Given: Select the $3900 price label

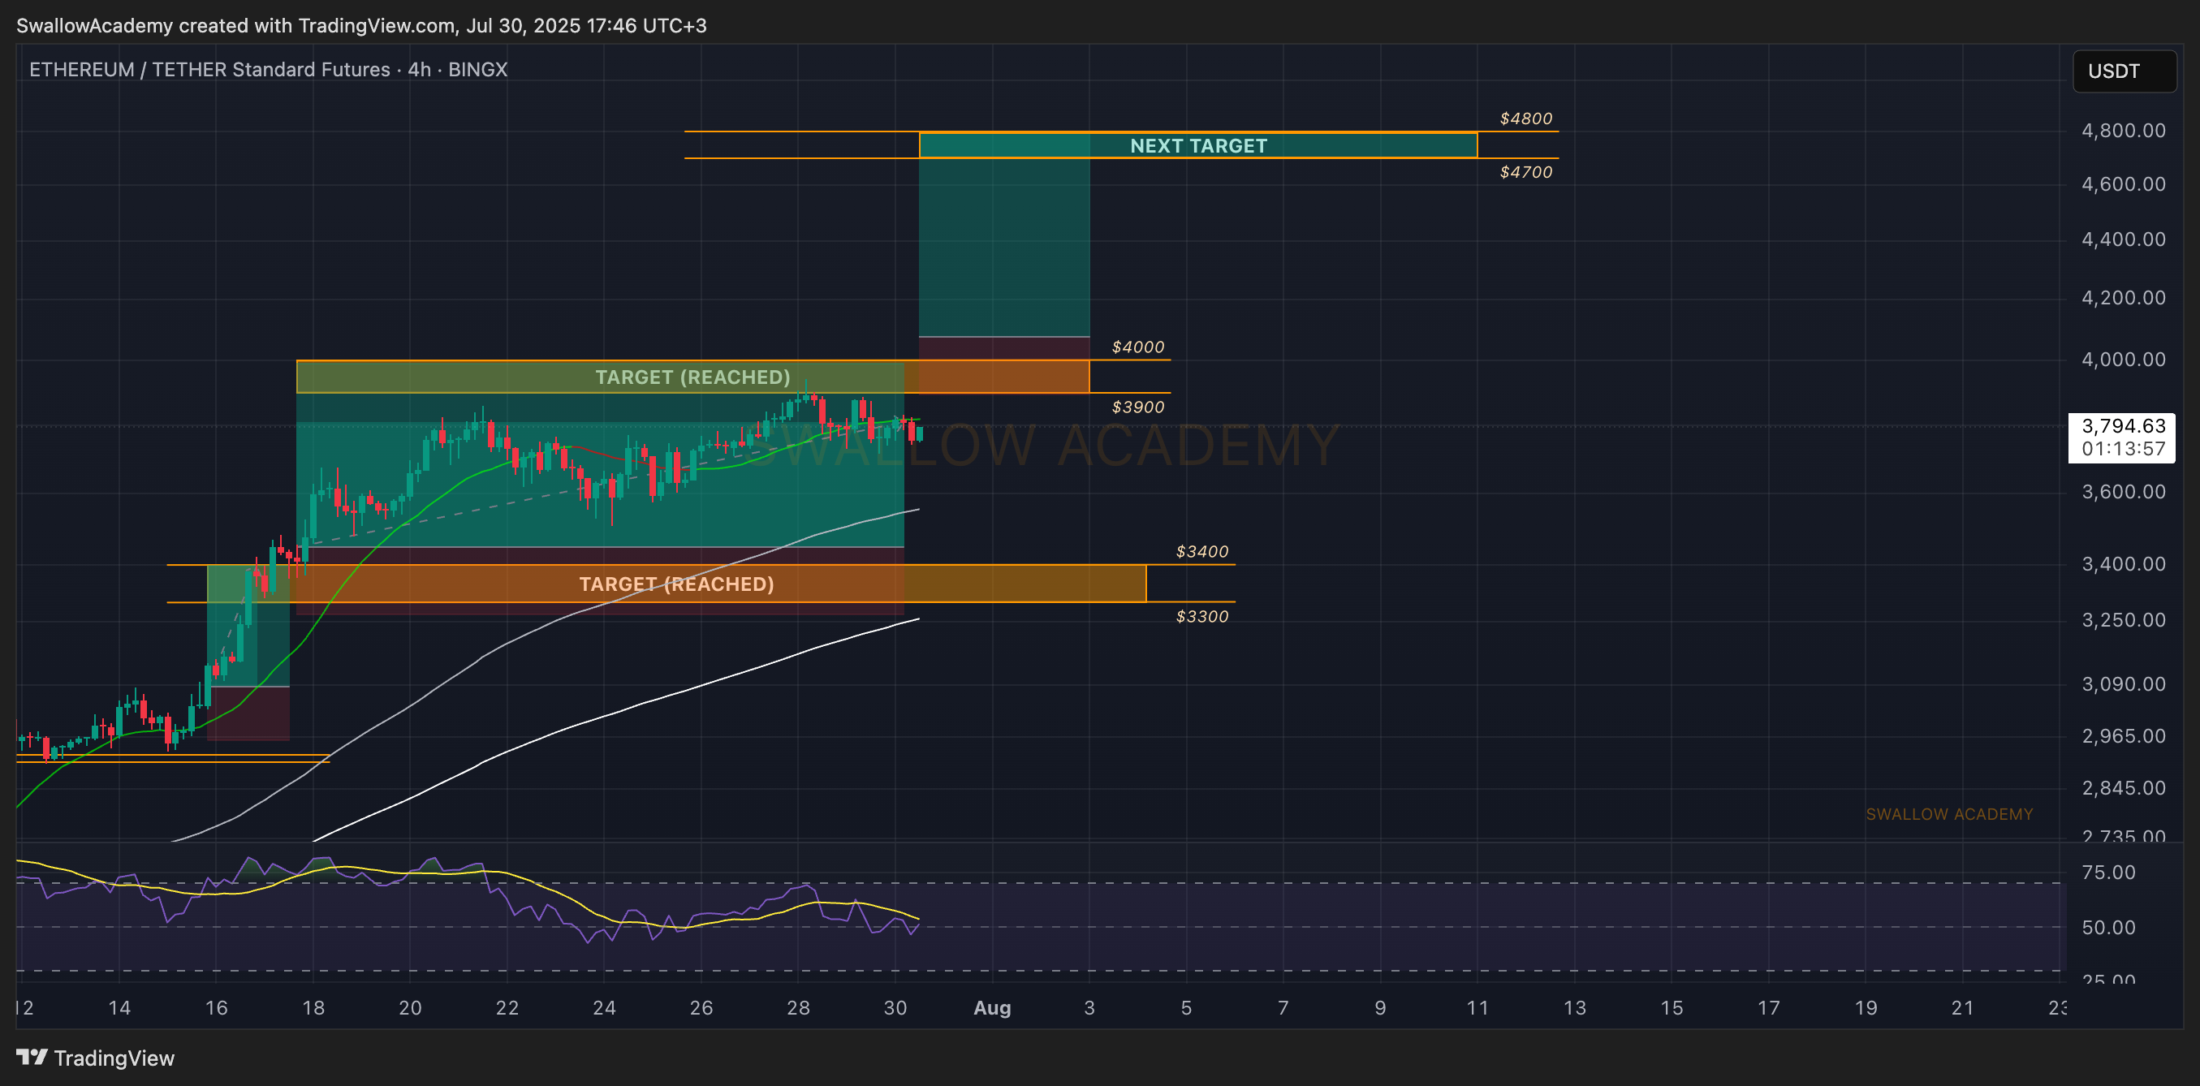Looking at the screenshot, I should pos(1137,407).
